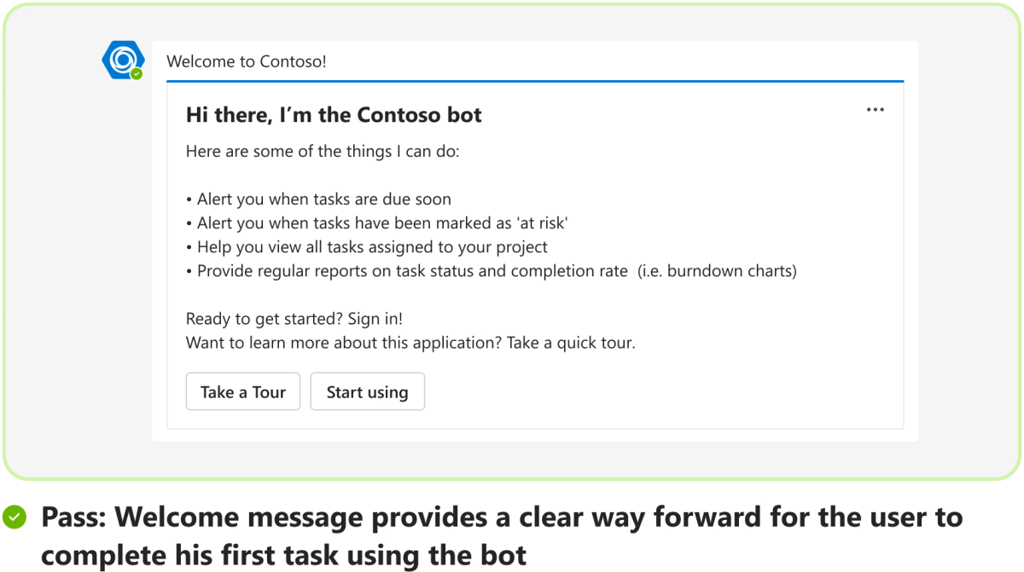The width and height of the screenshot is (1024, 572).
Task: Click the Contoso bot hexagon avatar
Action: click(119, 60)
